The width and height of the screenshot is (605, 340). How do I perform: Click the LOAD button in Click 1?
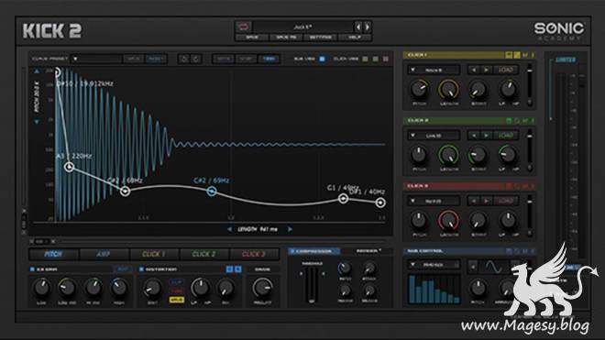[x=505, y=70]
